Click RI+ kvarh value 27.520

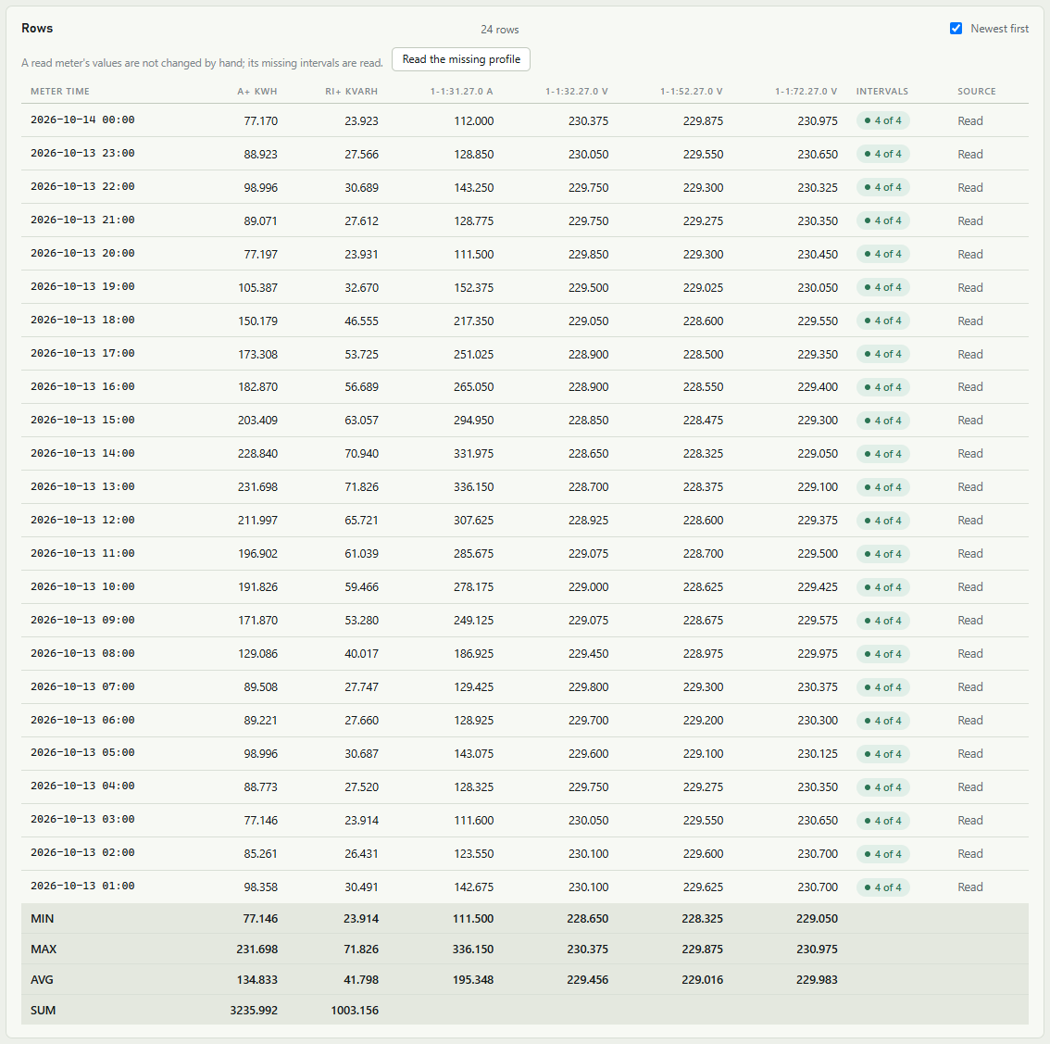[362, 787]
